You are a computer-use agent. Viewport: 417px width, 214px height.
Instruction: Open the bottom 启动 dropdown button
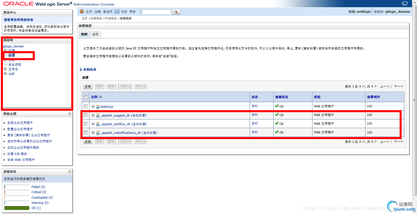[x=126, y=142]
